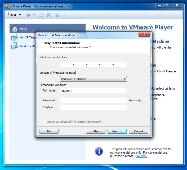
Task: Close the VMware Player window
Action: pyautogui.click(x=177, y=5)
